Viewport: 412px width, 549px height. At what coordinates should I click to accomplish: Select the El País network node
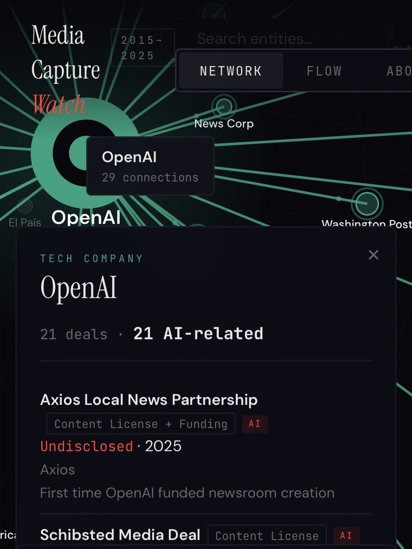[x=25, y=206]
